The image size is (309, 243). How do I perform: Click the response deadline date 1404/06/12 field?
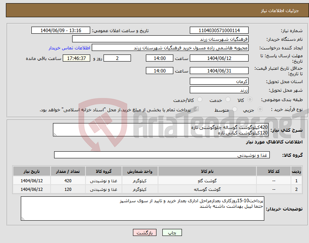tap(219, 58)
